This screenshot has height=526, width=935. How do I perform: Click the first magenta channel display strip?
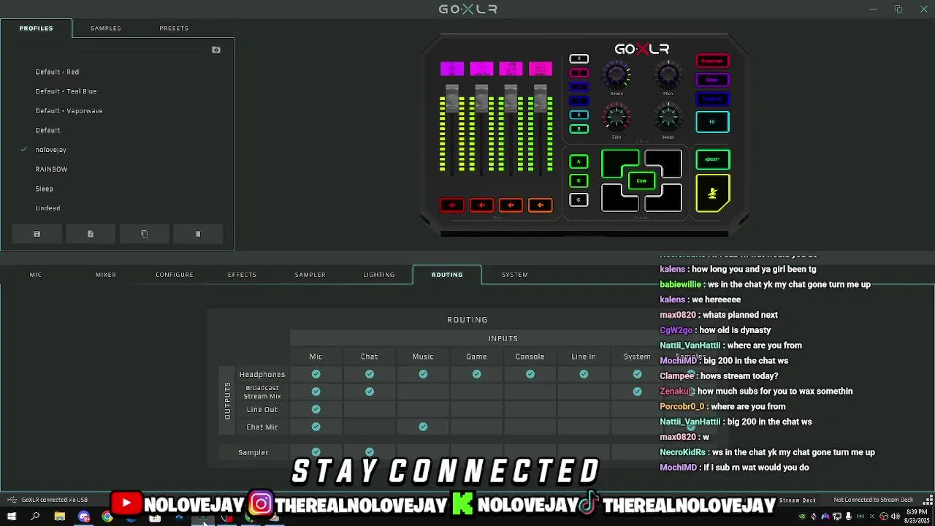pos(452,69)
